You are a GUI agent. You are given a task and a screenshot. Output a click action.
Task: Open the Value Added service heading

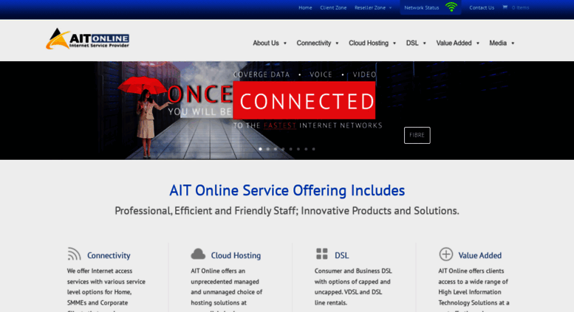[480, 255]
